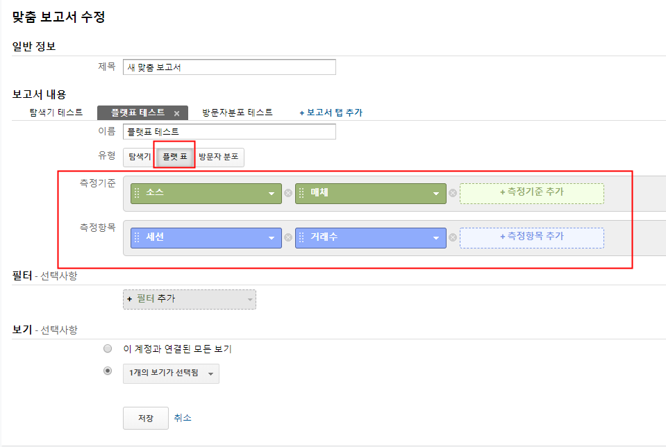Open the 필터 추가 dropdown
Viewport: 666px width, 447px height.
click(190, 299)
